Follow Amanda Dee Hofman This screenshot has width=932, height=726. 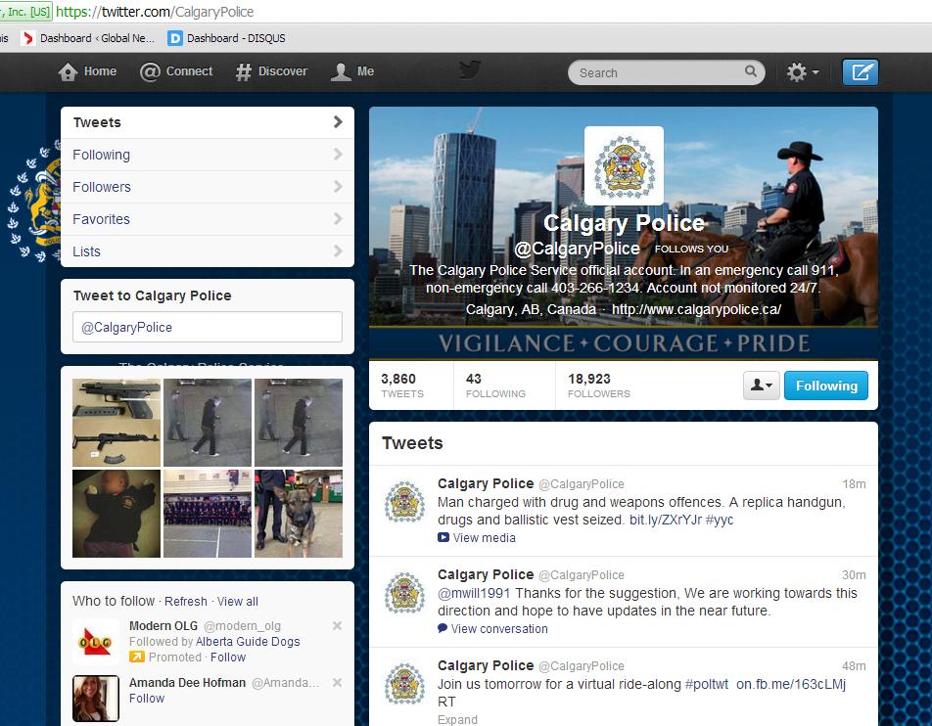147,699
